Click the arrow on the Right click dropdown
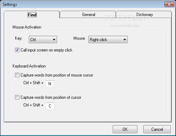This screenshot has width=176, height=136. pos(125,40)
